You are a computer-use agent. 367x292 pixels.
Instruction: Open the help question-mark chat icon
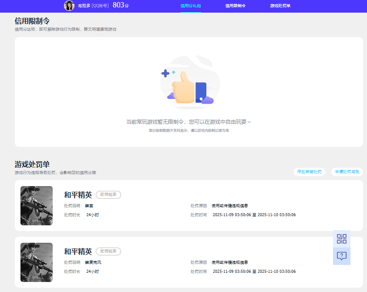341,256
